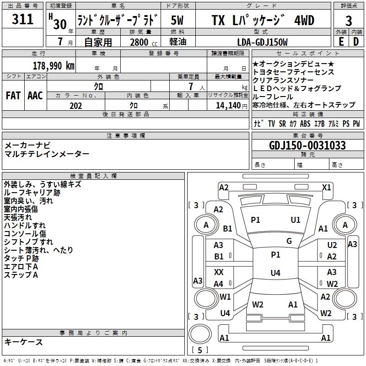Click the XX replaced panel mark

point(219,272)
